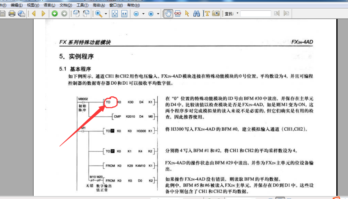The image size is (348, 199).
Task: Click the green back navigation button
Action: (x=54, y=13)
